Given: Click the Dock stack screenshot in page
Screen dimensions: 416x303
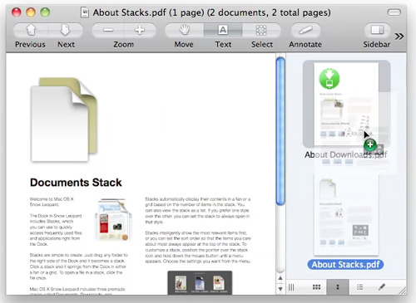Looking at the screenshot, I should pos(200,282).
